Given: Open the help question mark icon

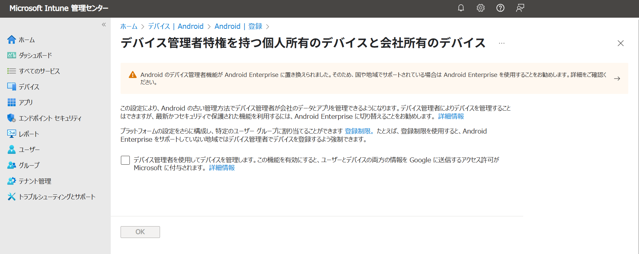Looking at the screenshot, I should click(500, 8).
